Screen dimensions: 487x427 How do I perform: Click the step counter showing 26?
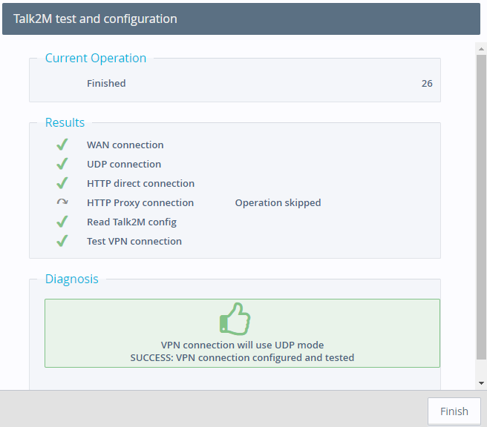point(427,83)
